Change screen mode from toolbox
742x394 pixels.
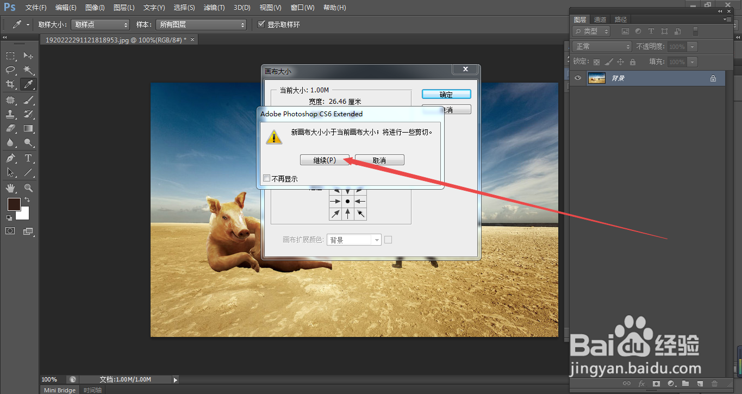[28, 231]
